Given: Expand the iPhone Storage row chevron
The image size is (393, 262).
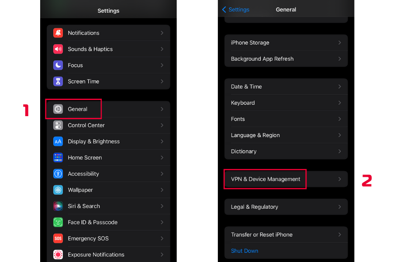Looking at the screenshot, I should coord(339,43).
